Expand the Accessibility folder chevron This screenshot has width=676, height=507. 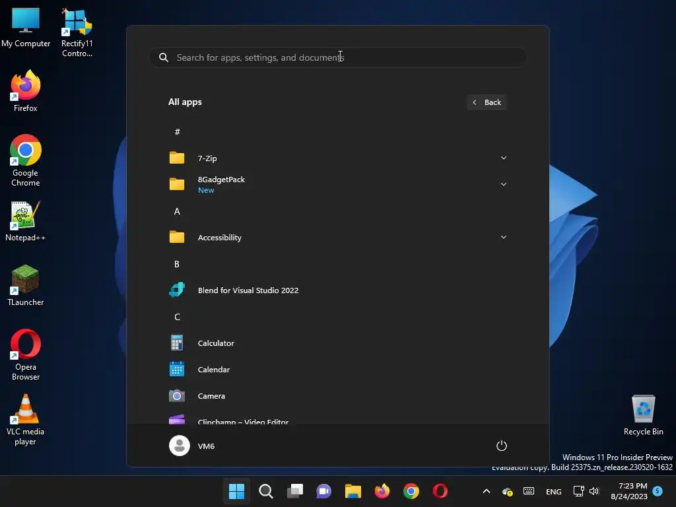coord(503,238)
